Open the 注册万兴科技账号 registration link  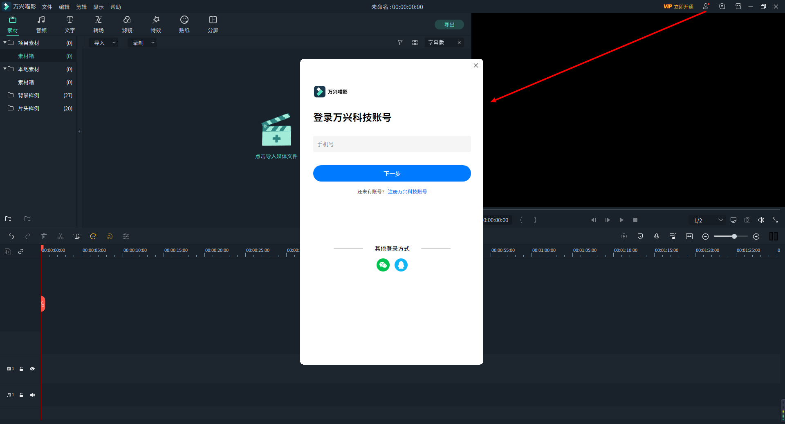coord(407,192)
